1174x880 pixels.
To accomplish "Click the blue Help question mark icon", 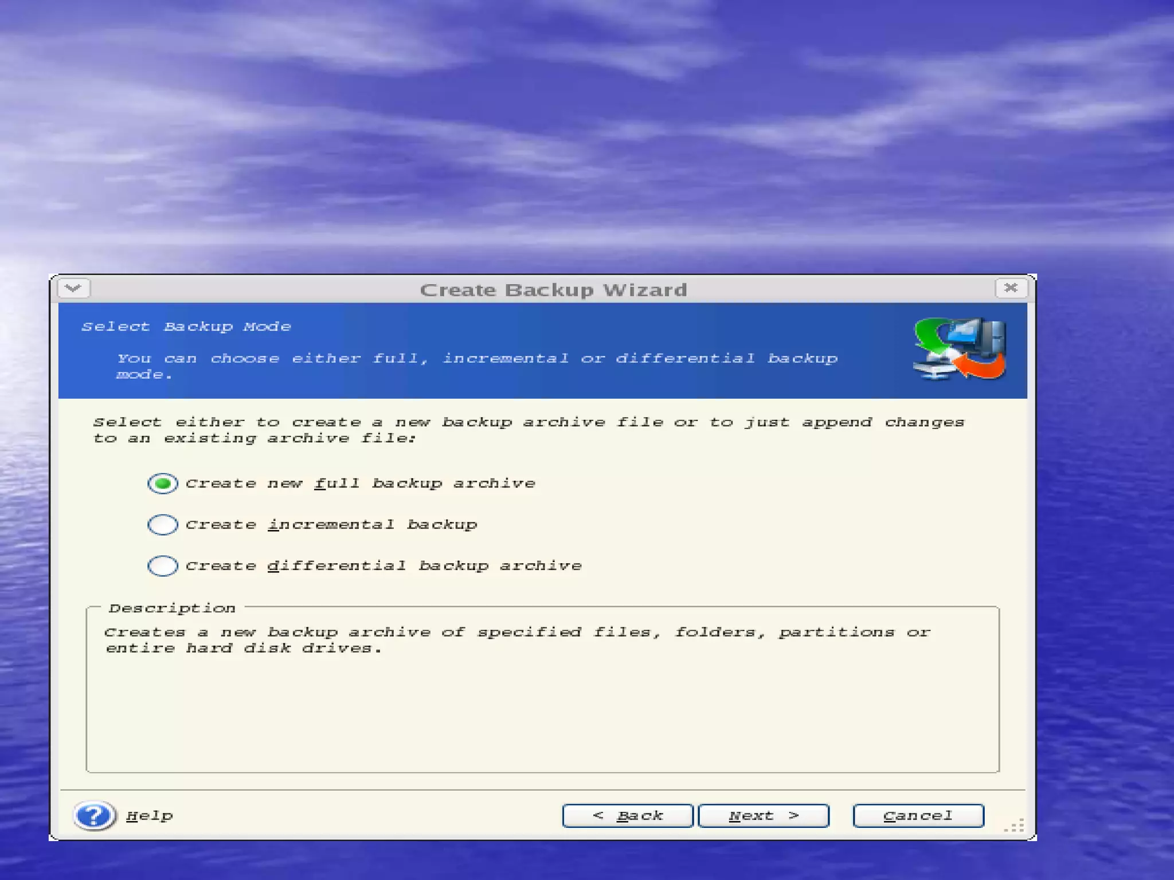I will pyautogui.click(x=94, y=815).
